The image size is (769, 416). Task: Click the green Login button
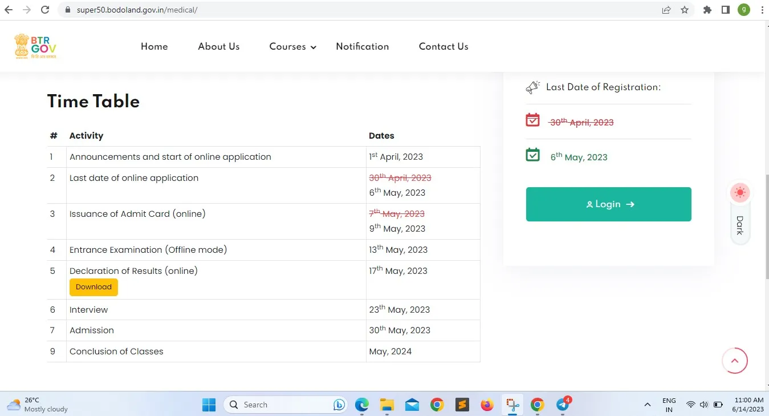tap(608, 204)
